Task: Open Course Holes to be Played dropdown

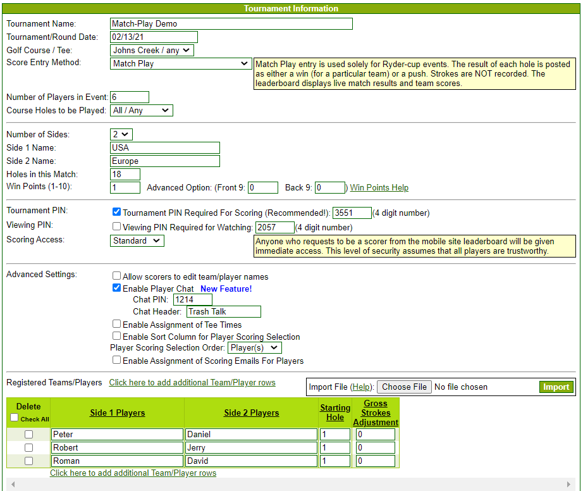Action: (141, 111)
